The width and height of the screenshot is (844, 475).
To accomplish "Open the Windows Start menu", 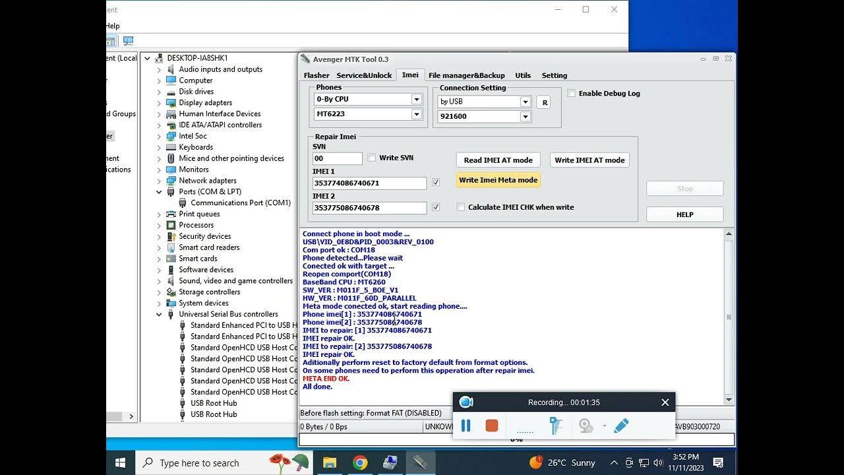I will [121, 462].
